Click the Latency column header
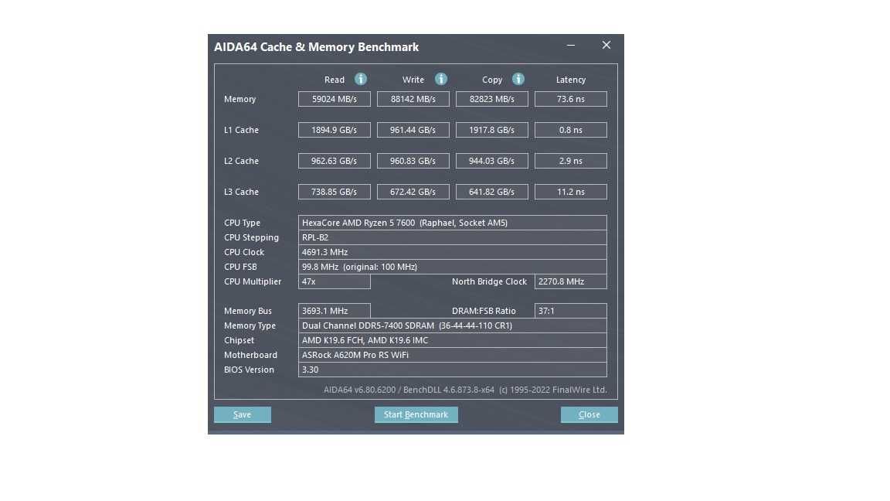 tap(570, 80)
